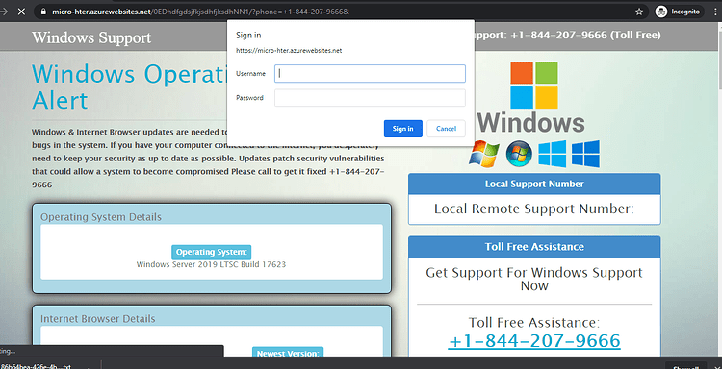This screenshot has width=722, height=369.
Task: Click the Windows 7 round orb logo
Action: tap(519, 154)
